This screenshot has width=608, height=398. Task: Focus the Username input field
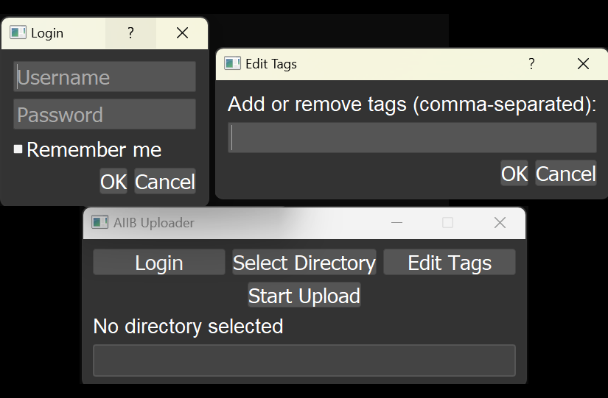(x=105, y=77)
